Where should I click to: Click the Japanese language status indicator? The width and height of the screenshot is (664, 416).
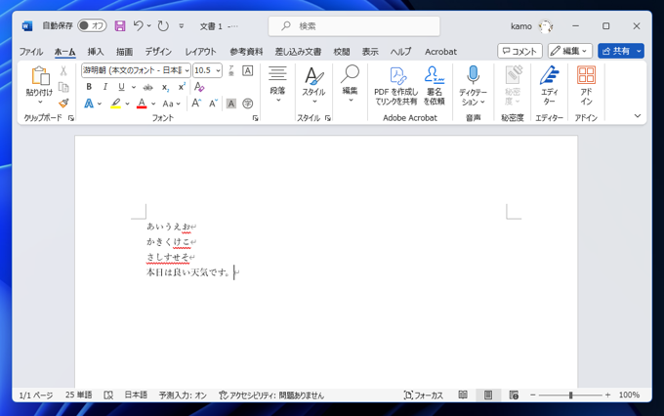pyautogui.click(x=136, y=395)
